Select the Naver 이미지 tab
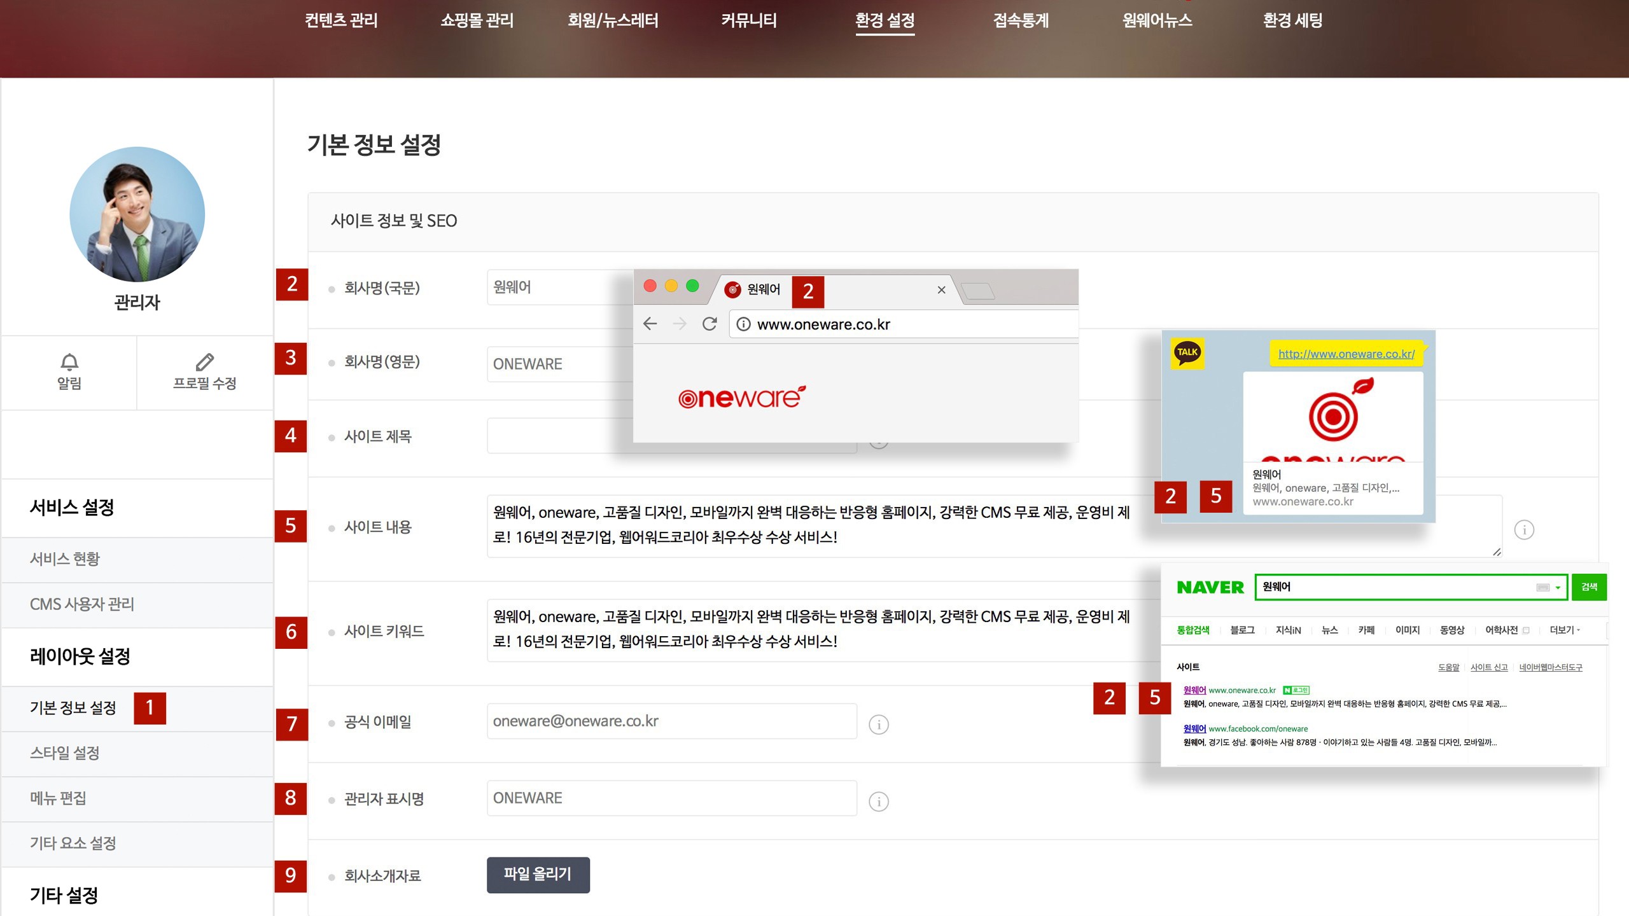The width and height of the screenshot is (1629, 916). click(1408, 630)
